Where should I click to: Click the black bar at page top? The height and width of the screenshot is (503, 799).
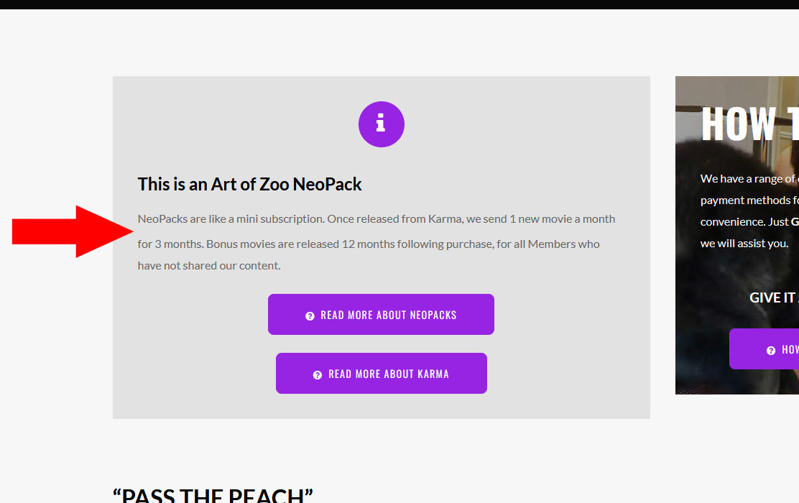[399, 4]
